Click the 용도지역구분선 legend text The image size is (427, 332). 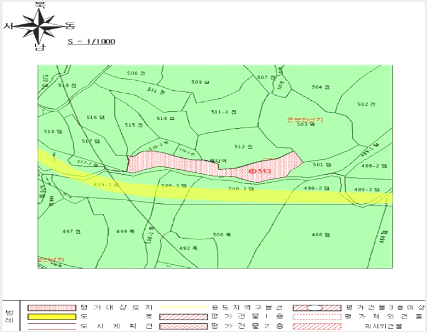(x=247, y=308)
